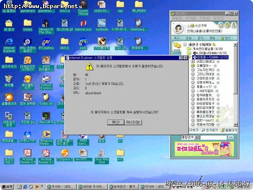Select the pado desktop icon
This screenshot has width=253, height=190.
tap(83, 44)
